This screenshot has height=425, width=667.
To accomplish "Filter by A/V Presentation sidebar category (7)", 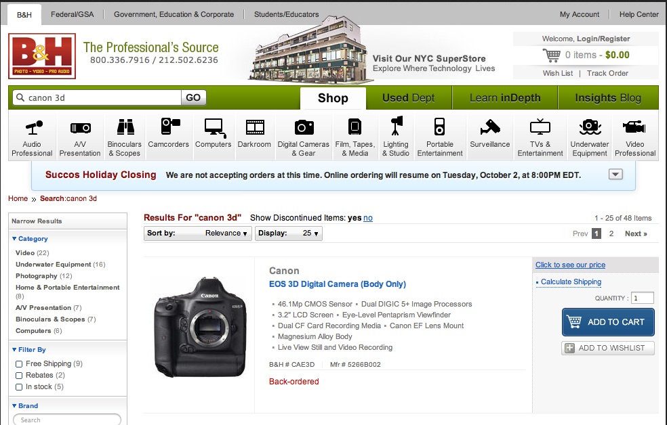I will [x=49, y=307].
